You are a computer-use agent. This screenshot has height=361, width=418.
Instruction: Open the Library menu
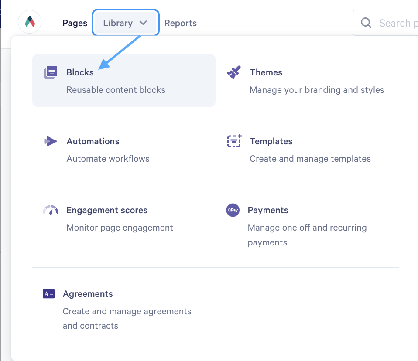pos(126,23)
